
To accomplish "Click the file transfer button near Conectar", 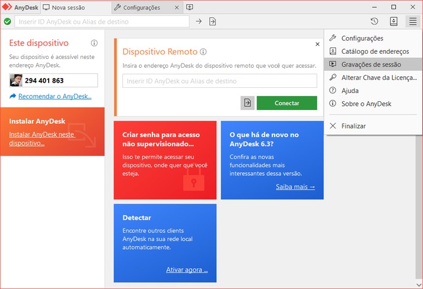I will 247,103.
